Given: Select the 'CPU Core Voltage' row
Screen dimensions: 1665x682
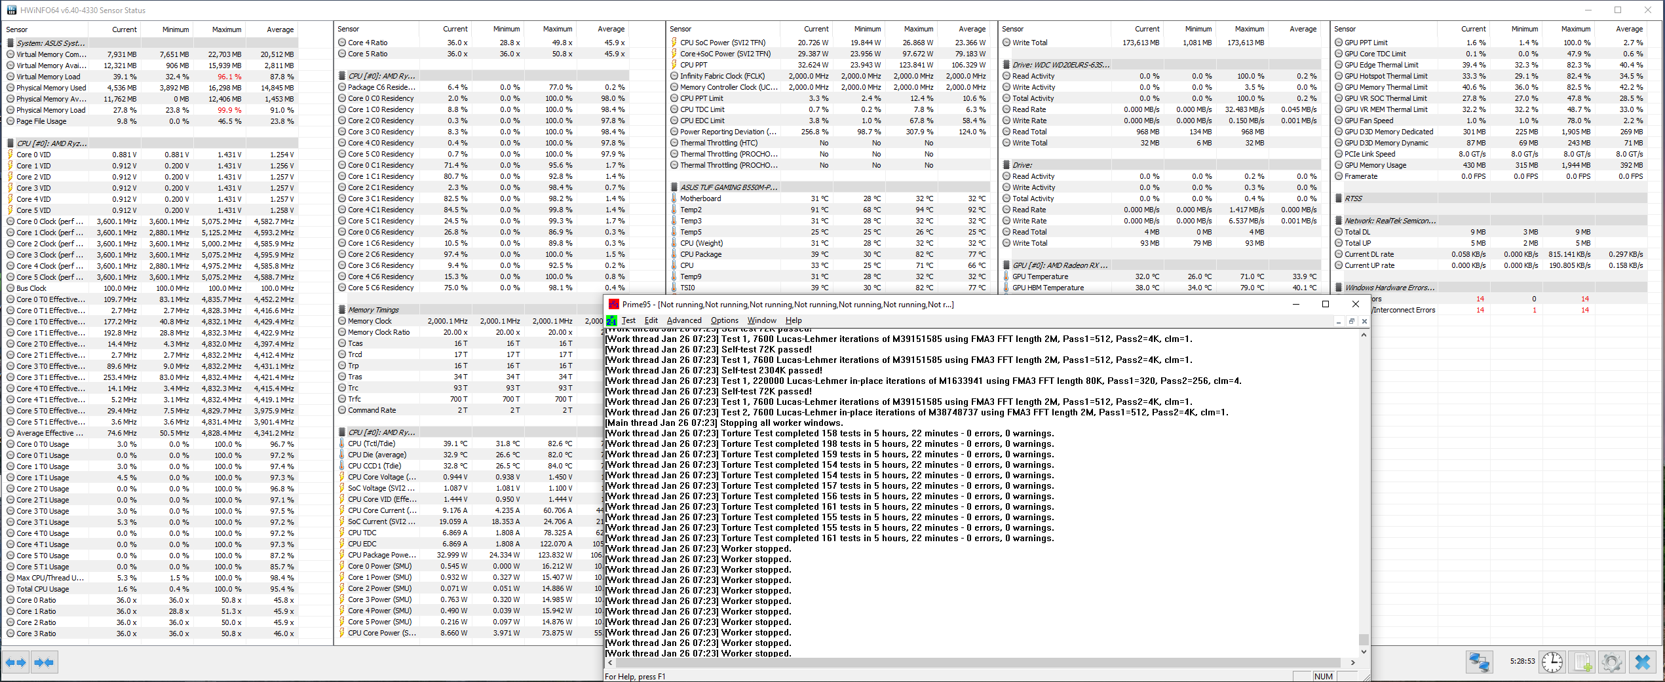Looking at the screenshot, I should (x=469, y=477).
